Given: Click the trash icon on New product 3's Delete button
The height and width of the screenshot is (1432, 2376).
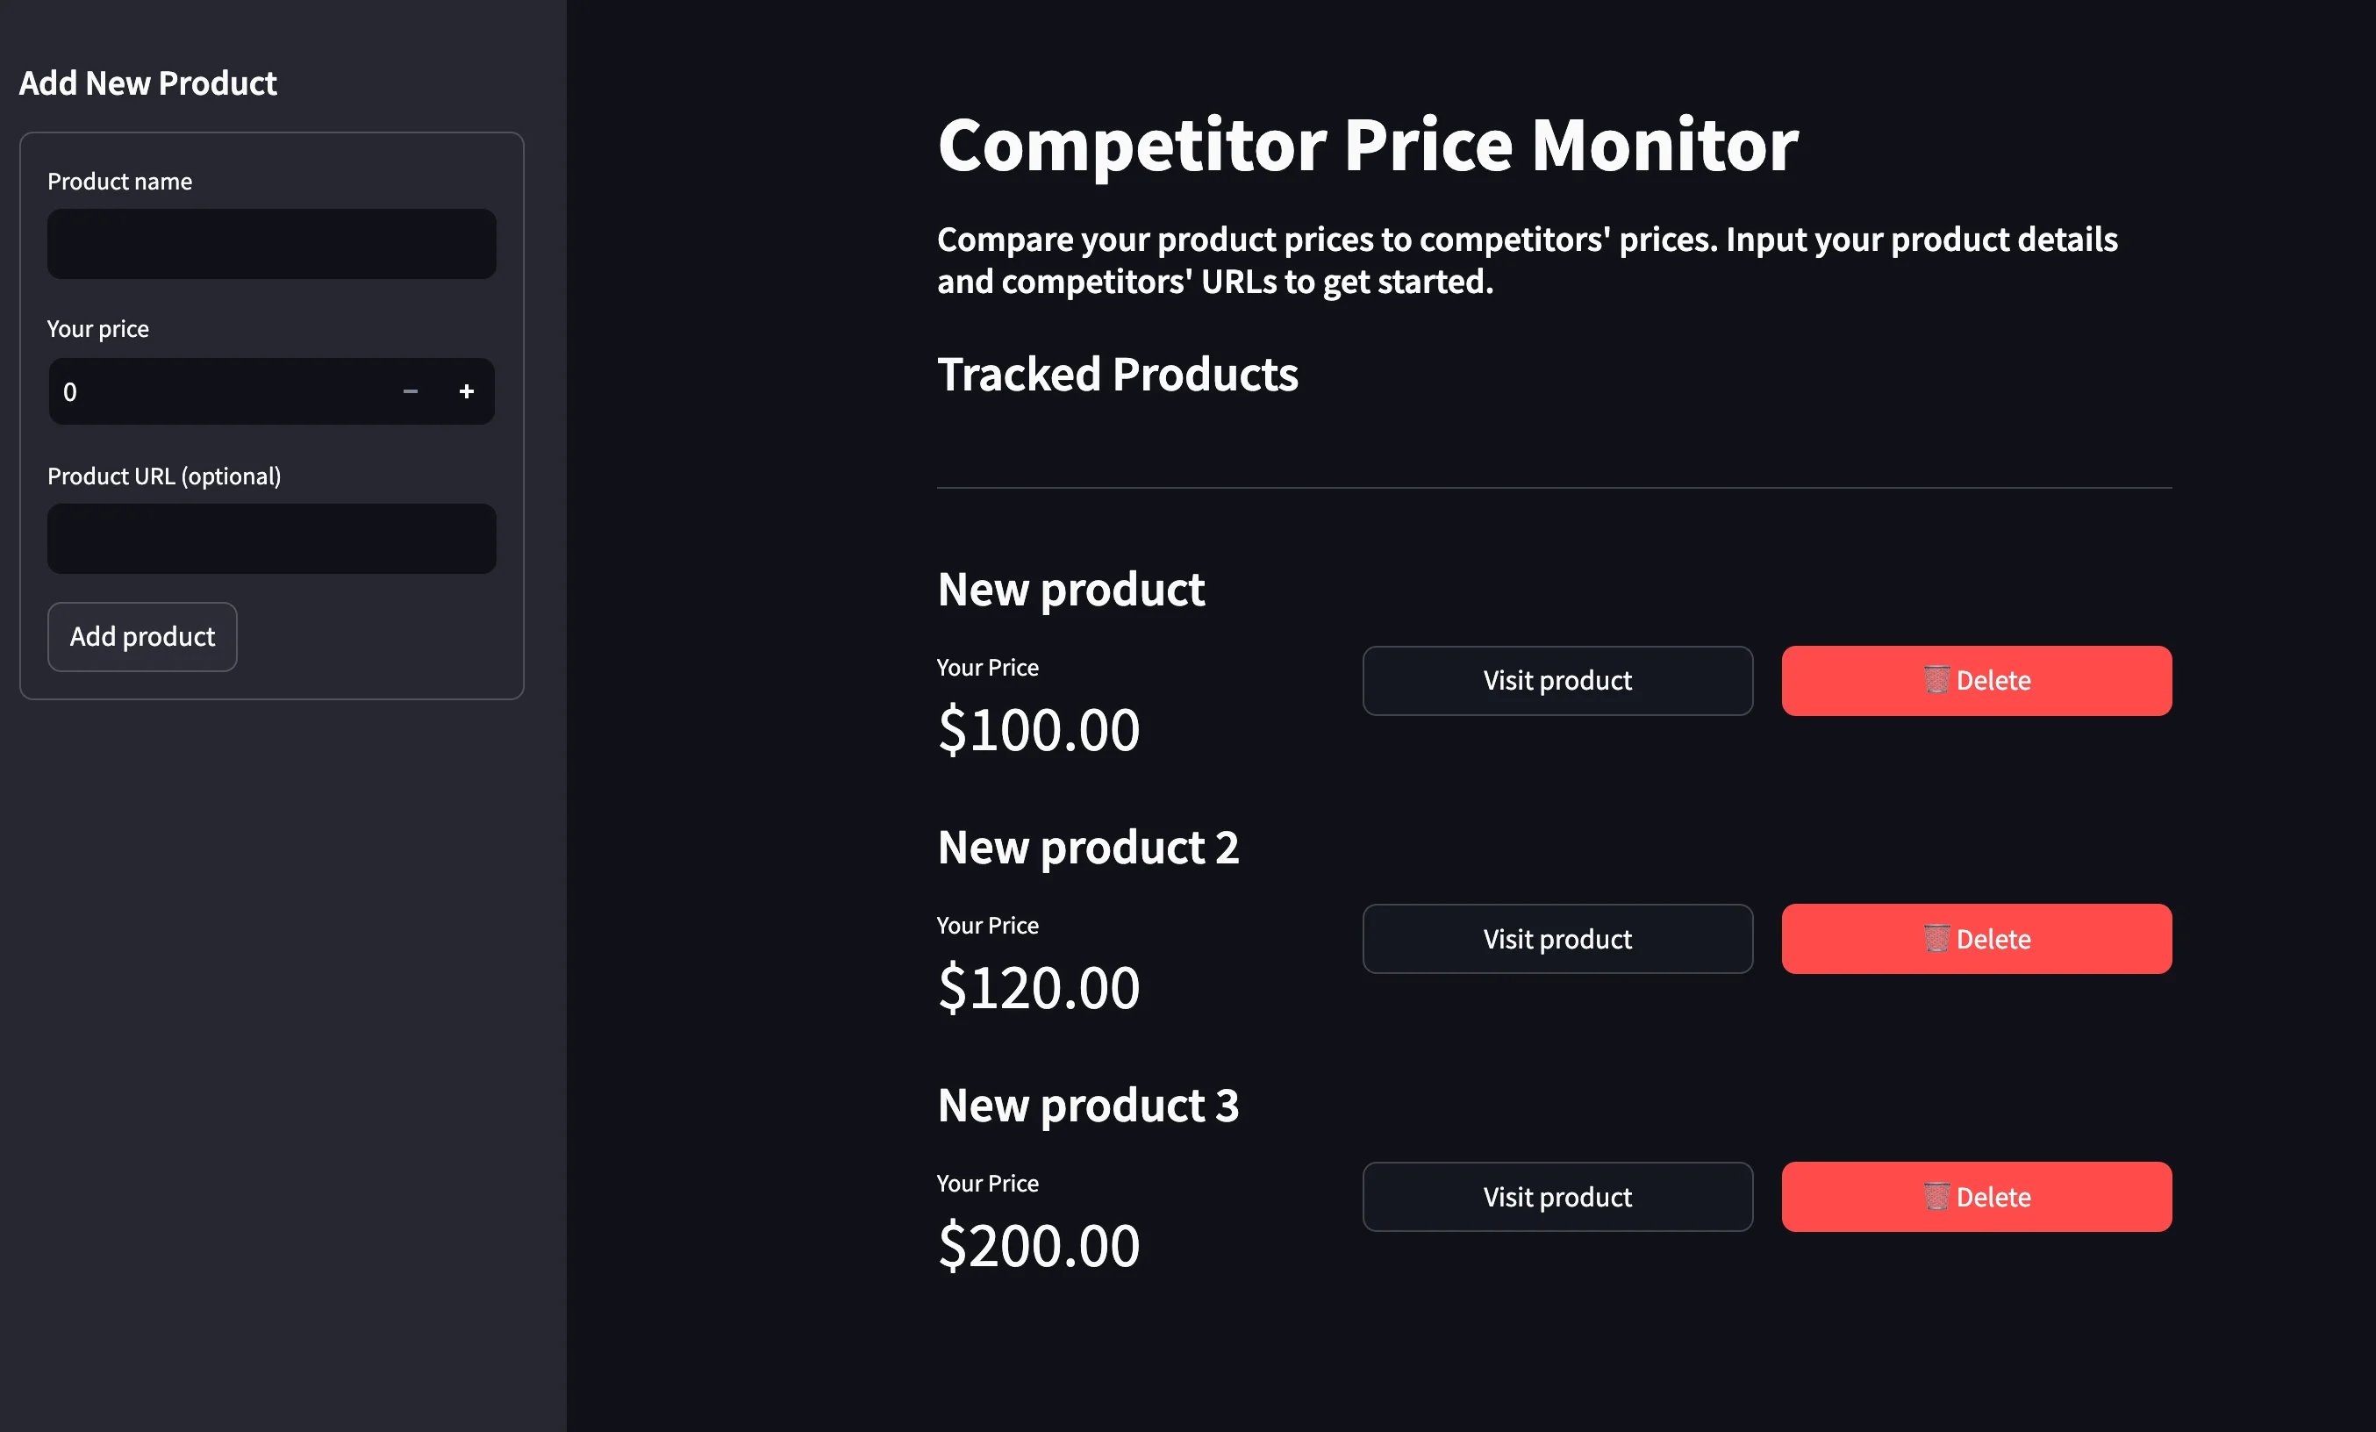Looking at the screenshot, I should pyautogui.click(x=1936, y=1197).
